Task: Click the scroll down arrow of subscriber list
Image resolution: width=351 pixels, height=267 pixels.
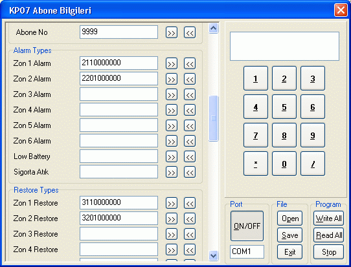Action: pos(213,255)
